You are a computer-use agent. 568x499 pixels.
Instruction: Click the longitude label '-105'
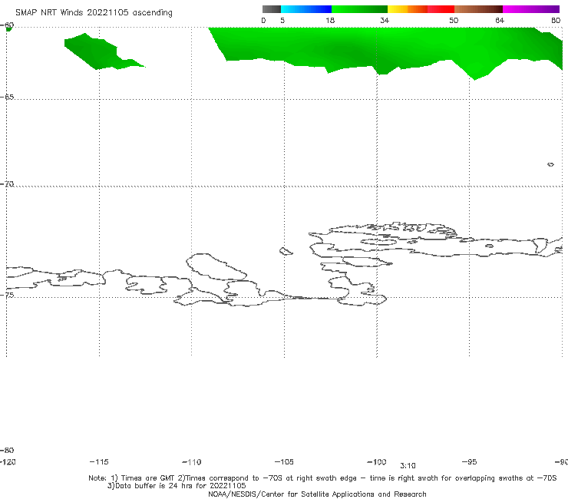point(284,461)
